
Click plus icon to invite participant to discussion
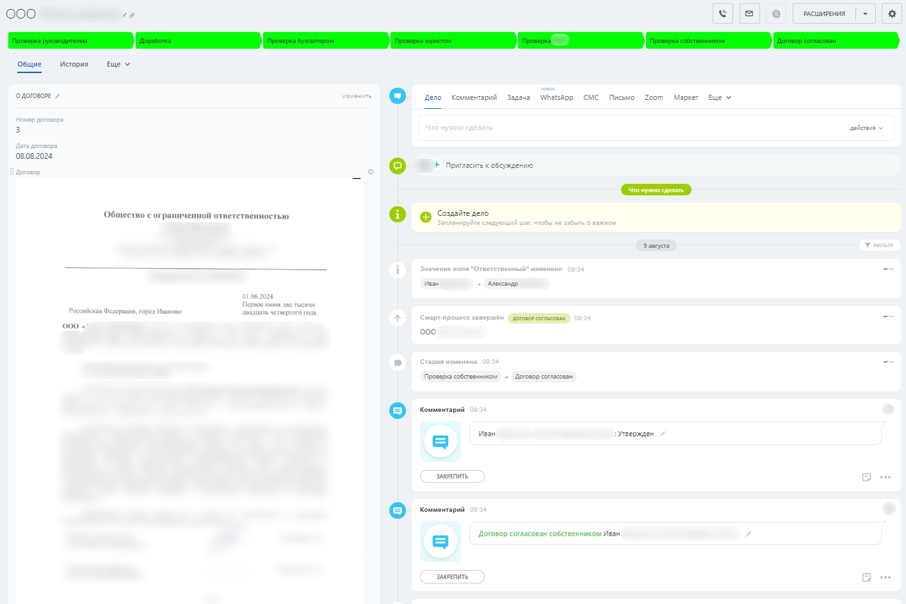tap(437, 165)
